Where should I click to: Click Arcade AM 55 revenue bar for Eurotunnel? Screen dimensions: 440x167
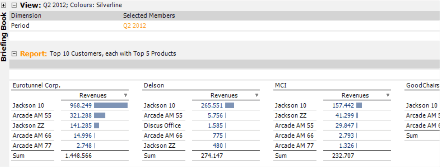[100, 115]
